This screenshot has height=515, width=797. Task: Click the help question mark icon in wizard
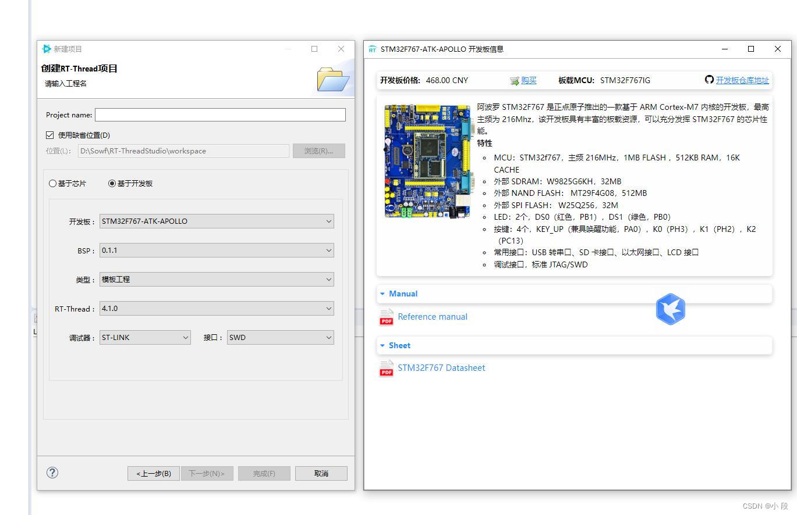[52, 473]
